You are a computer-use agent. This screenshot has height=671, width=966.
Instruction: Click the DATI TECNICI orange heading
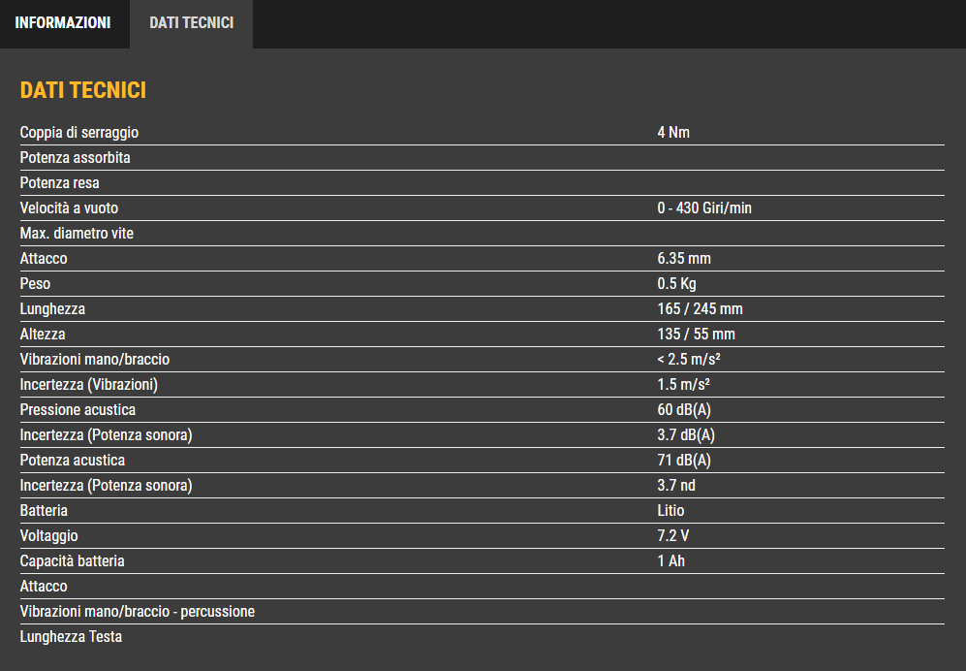coord(83,90)
